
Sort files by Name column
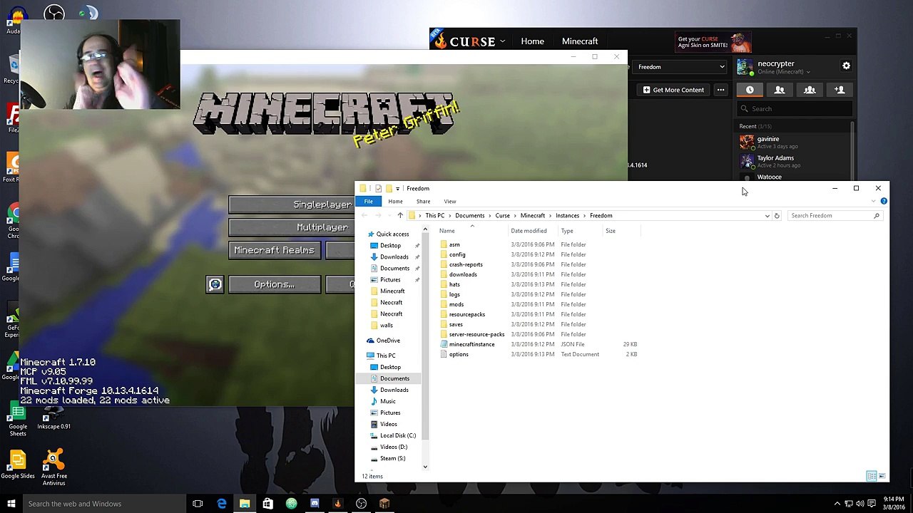click(x=447, y=231)
